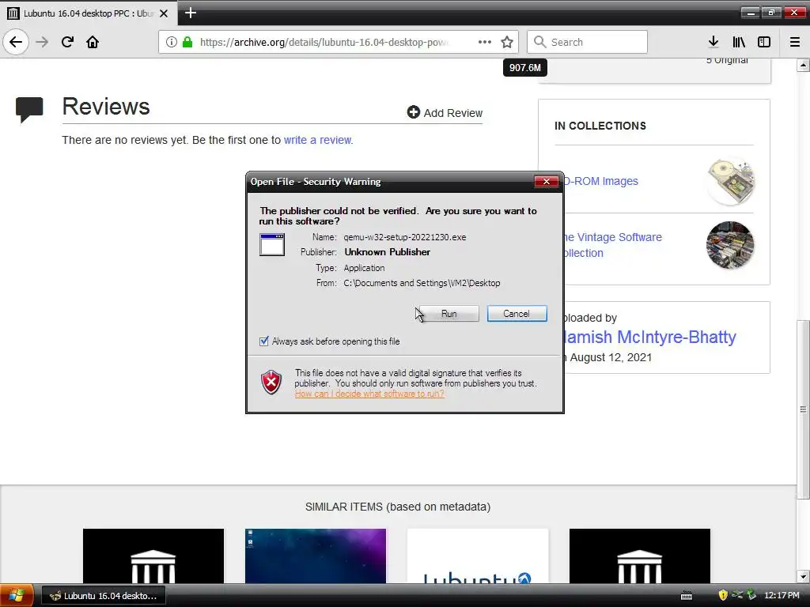Click the application file icon in dialog
The width and height of the screenshot is (810, 607).
(x=272, y=245)
